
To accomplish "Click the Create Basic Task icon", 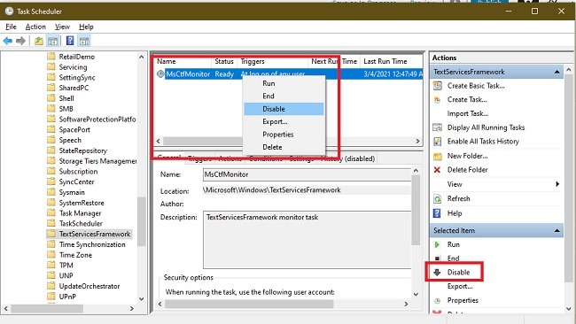I will (x=437, y=86).
